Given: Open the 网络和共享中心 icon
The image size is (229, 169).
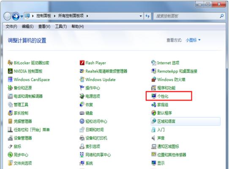Looking at the screenshot, I should pos(82,155).
